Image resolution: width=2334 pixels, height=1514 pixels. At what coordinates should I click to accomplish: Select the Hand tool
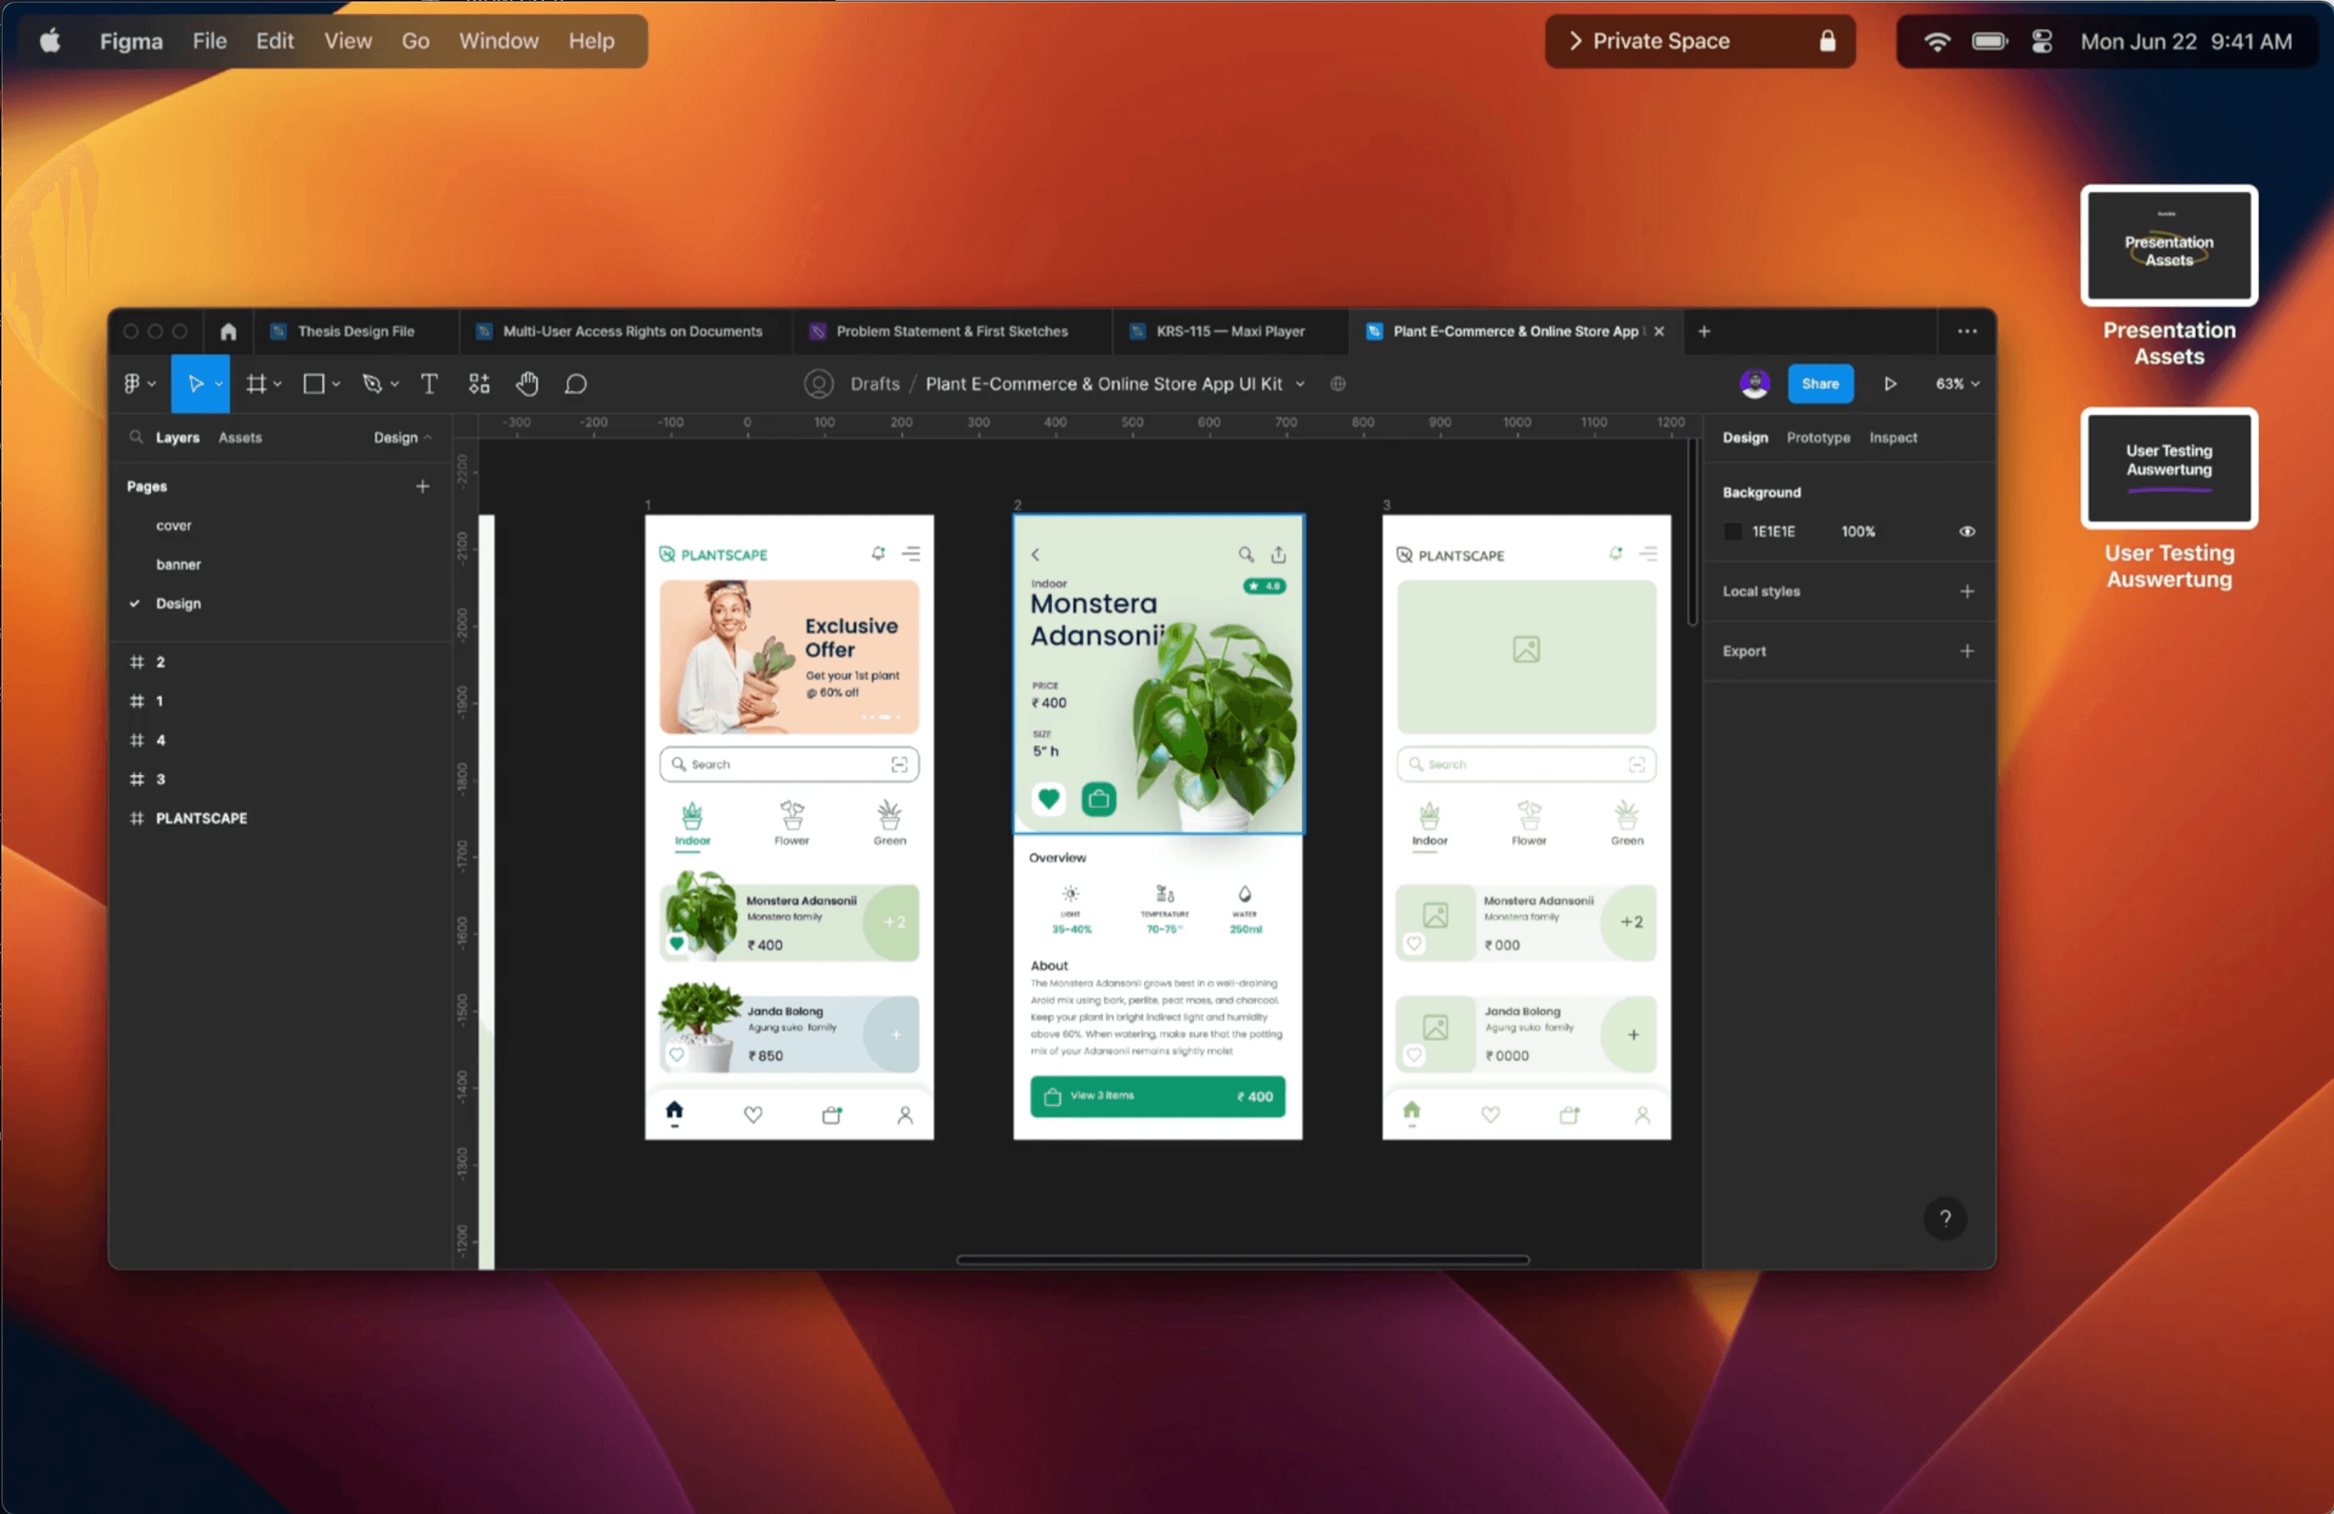(528, 383)
